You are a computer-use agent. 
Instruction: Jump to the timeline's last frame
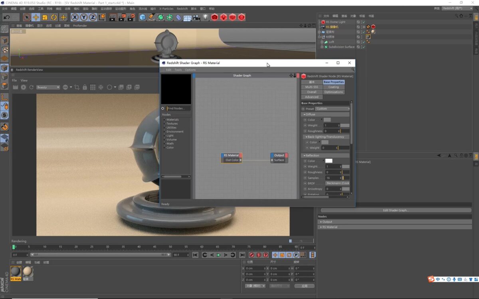pyautogui.click(x=242, y=255)
